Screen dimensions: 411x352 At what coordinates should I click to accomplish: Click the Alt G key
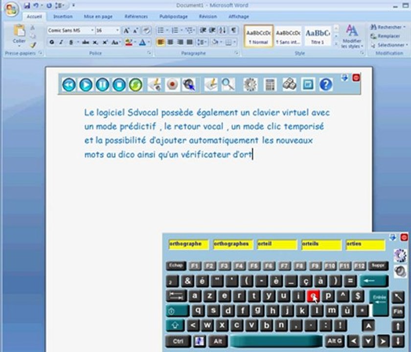point(335,341)
